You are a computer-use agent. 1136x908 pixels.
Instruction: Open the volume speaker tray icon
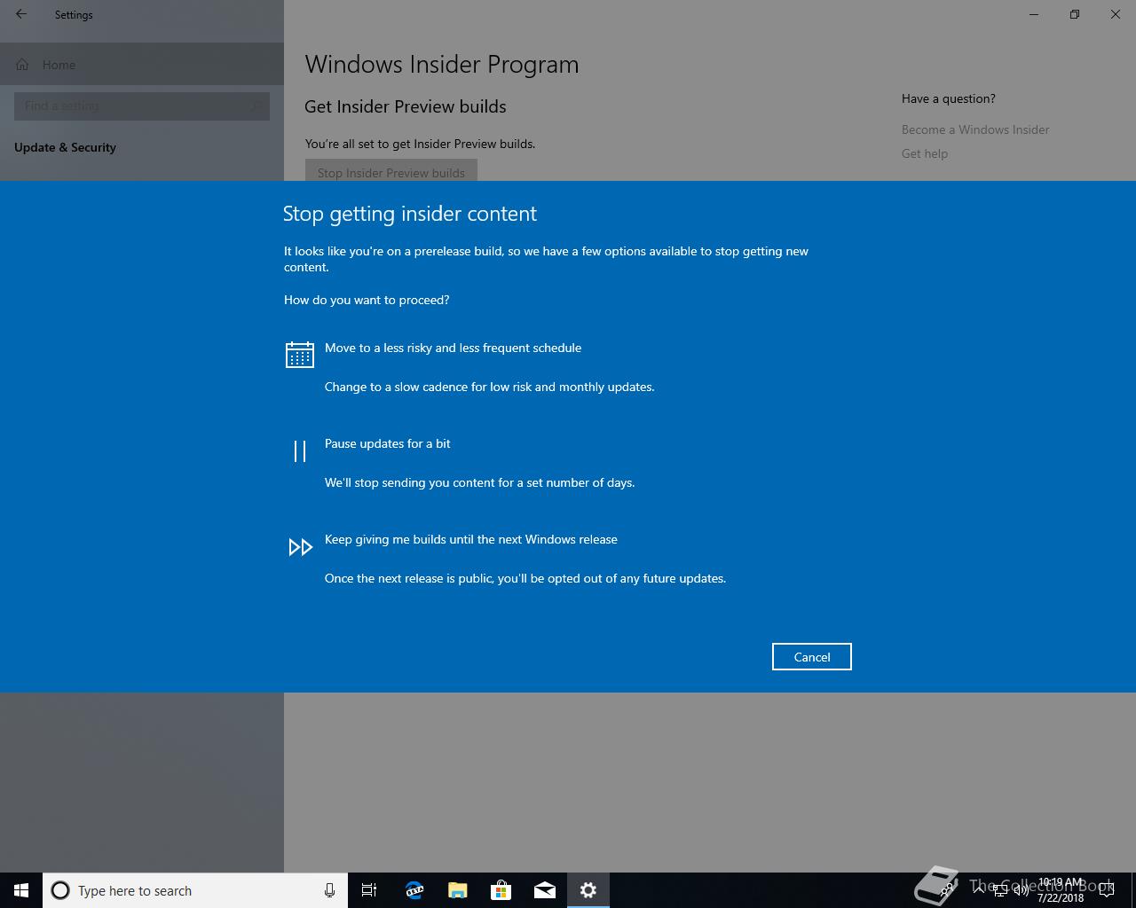(x=1021, y=890)
